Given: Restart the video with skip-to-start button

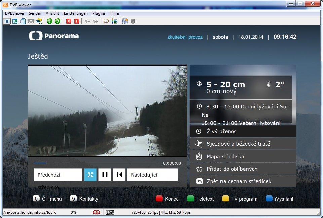Looking at the screenshot, I should [119, 175].
